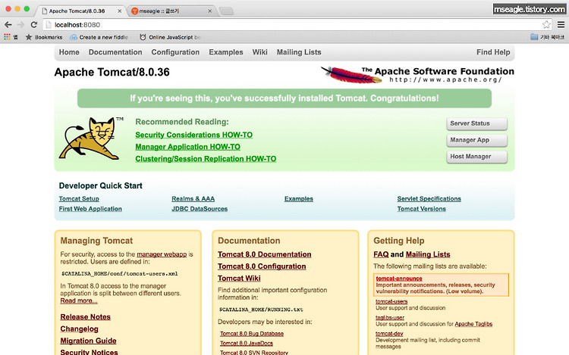Open the Apps grid icon in bookmarks bar
The width and height of the screenshot is (569, 355).
[7, 37]
